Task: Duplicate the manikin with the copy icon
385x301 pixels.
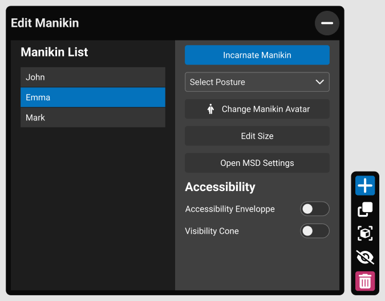Action: point(365,210)
